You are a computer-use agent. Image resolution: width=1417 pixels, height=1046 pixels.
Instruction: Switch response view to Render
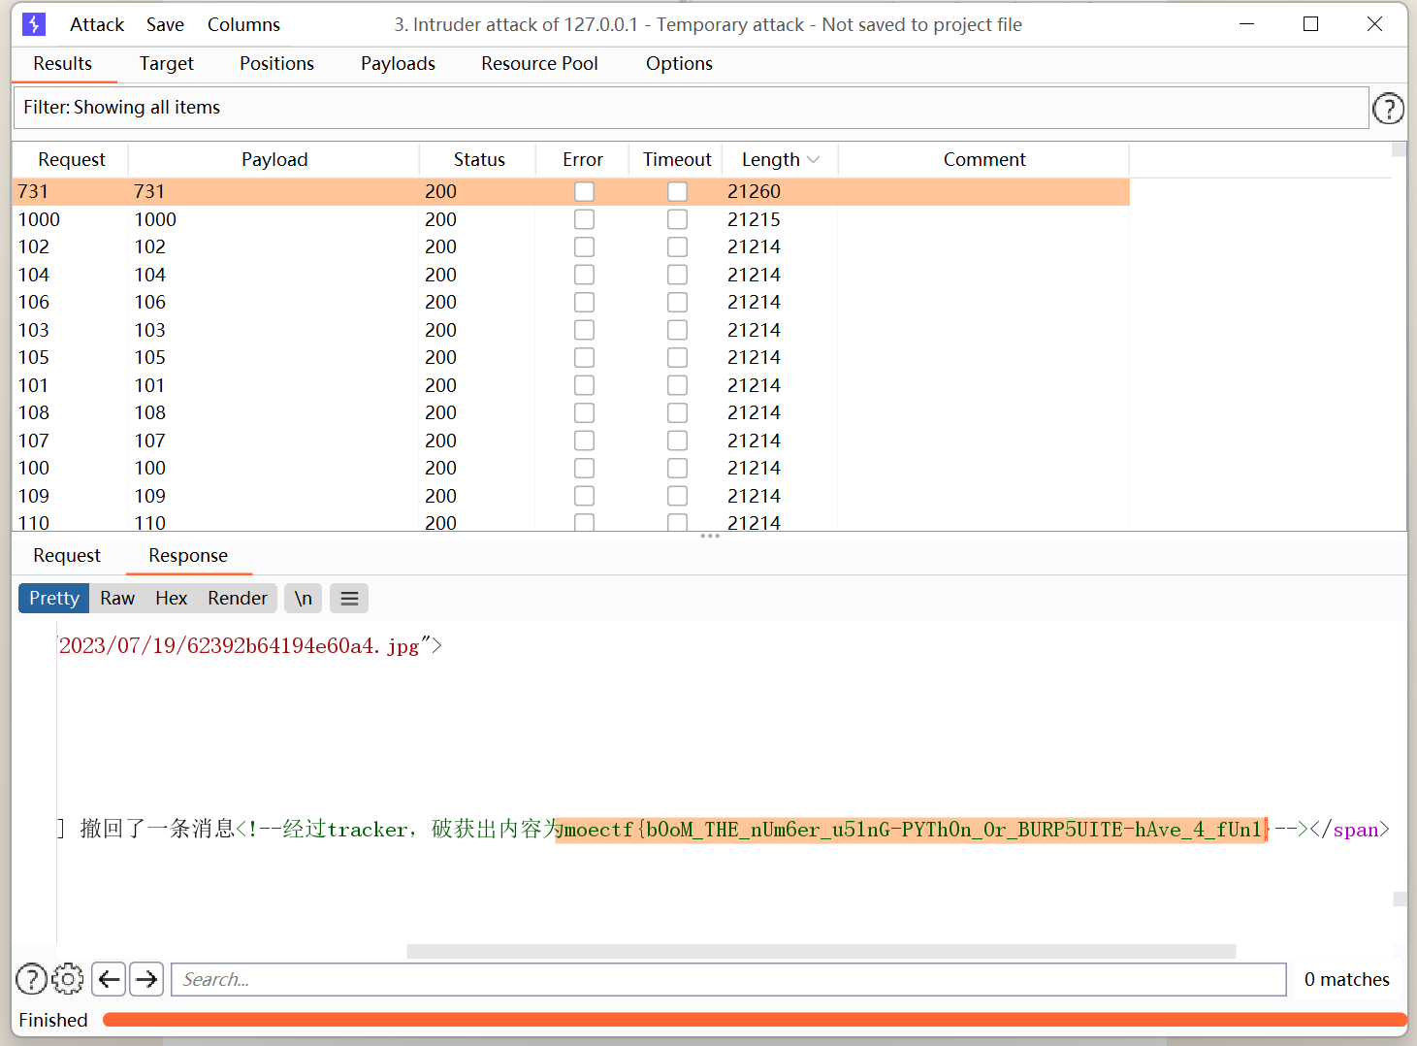(x=238, y=599)
